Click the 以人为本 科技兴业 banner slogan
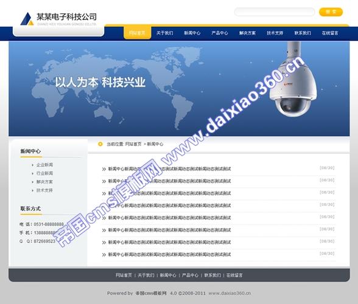Viewport: 358px width, 304px height. (100, 82)
